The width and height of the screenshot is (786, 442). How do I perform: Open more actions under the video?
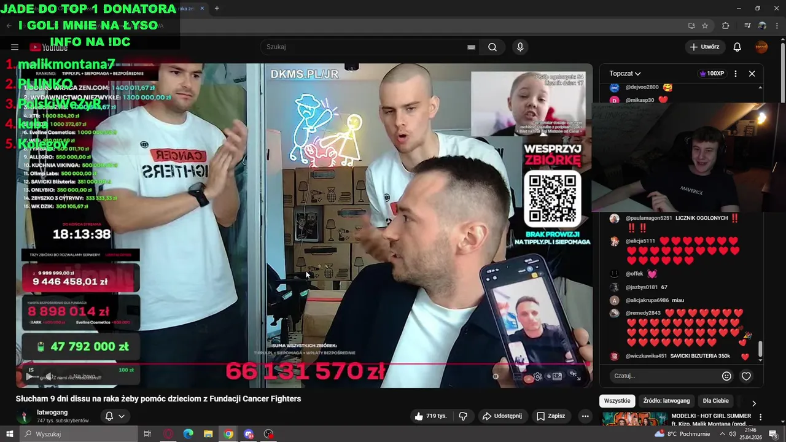pyautogui.click(x=585, y=416)
